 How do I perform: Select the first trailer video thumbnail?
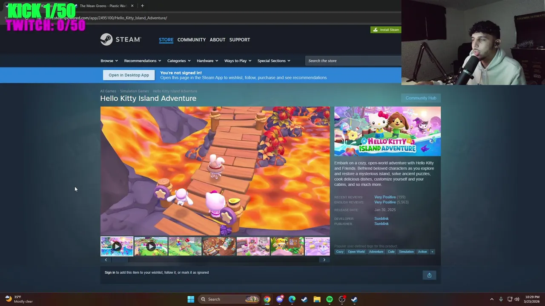click(117, 246)
